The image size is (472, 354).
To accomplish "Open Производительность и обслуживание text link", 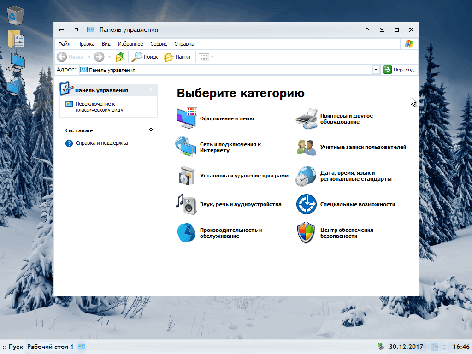I will (x=231, y=233).
